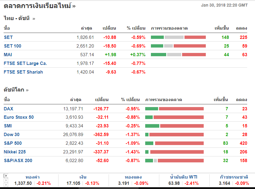Expand the ดัชนีโลก section chevron
Viewport: 255px width, 189px height.
(x=27, y=90)
